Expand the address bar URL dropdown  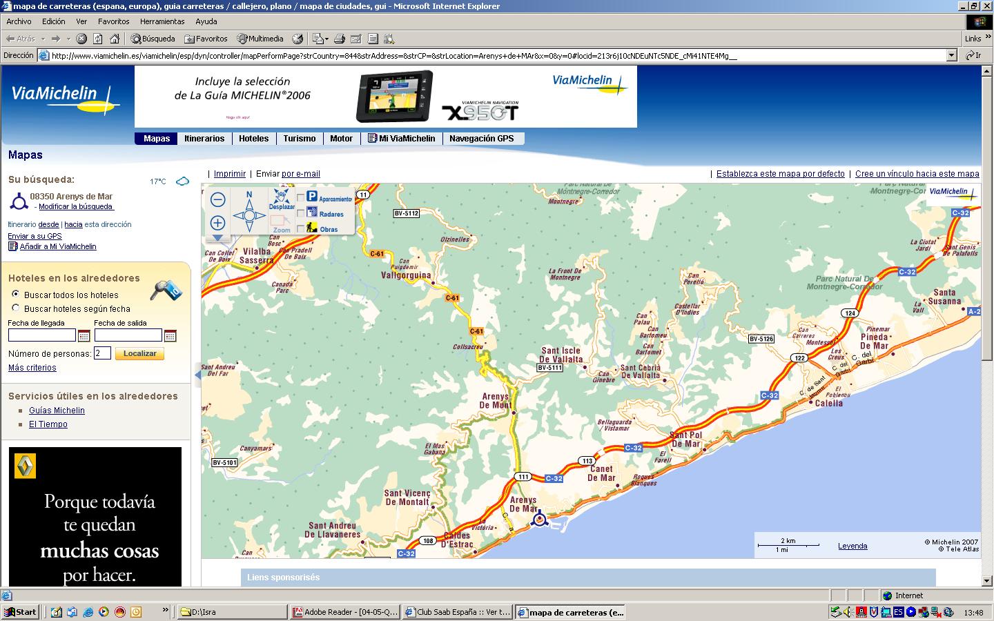[952, 56]
